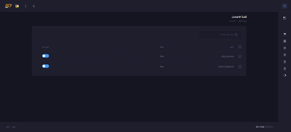Click the search magnifier icon
Viewport: 291px width, 132px height.
[x=236, y=35]
